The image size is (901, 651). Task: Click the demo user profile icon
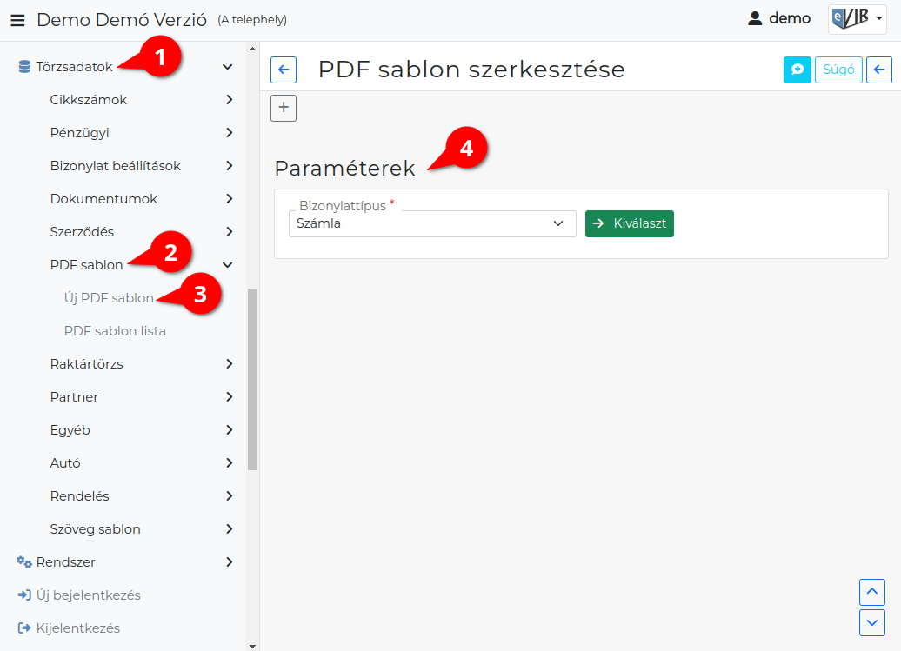(x=755, y=19)
